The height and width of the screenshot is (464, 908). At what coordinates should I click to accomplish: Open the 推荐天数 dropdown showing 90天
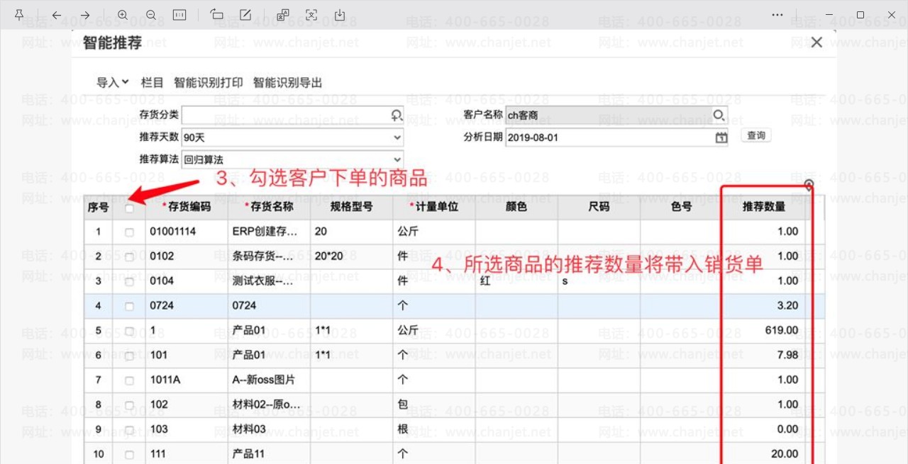[293, 137]
